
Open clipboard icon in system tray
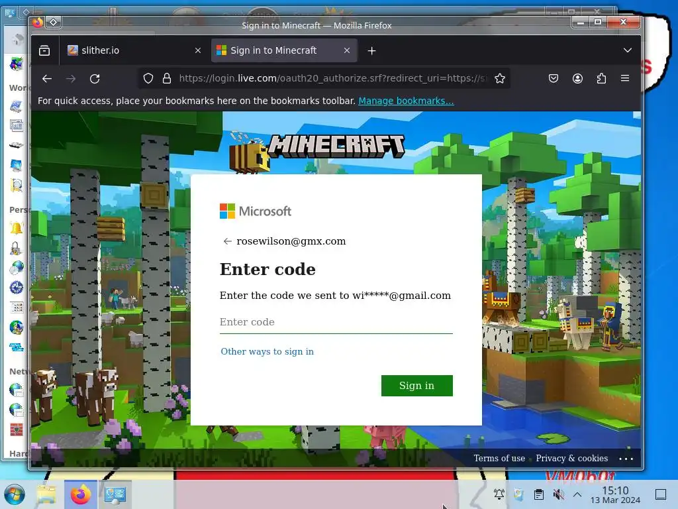pyautogui.click(x=538, y=494)
